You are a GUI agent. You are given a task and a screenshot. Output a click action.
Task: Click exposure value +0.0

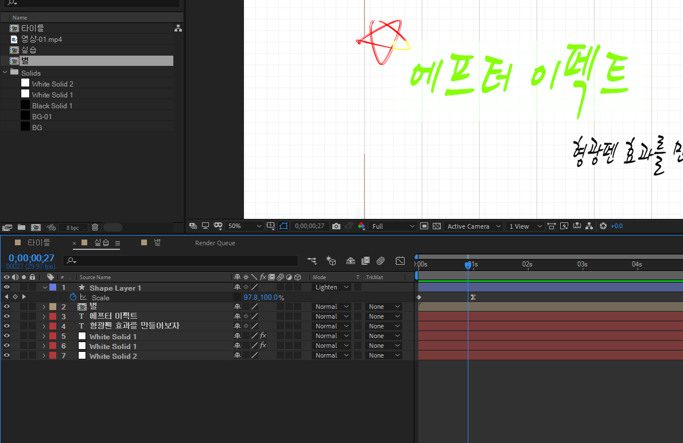617,226
